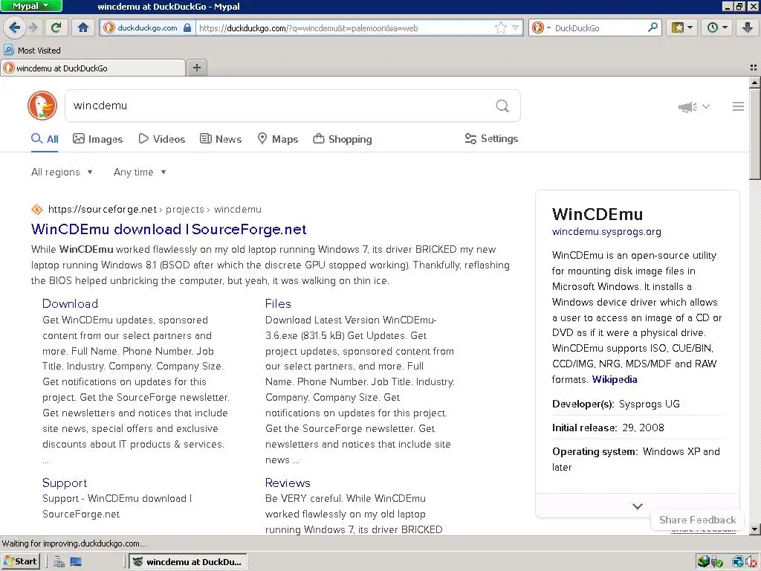Click the search bar magnifier icon
Screen dimensions: 761x571
(x=652, y=28)
